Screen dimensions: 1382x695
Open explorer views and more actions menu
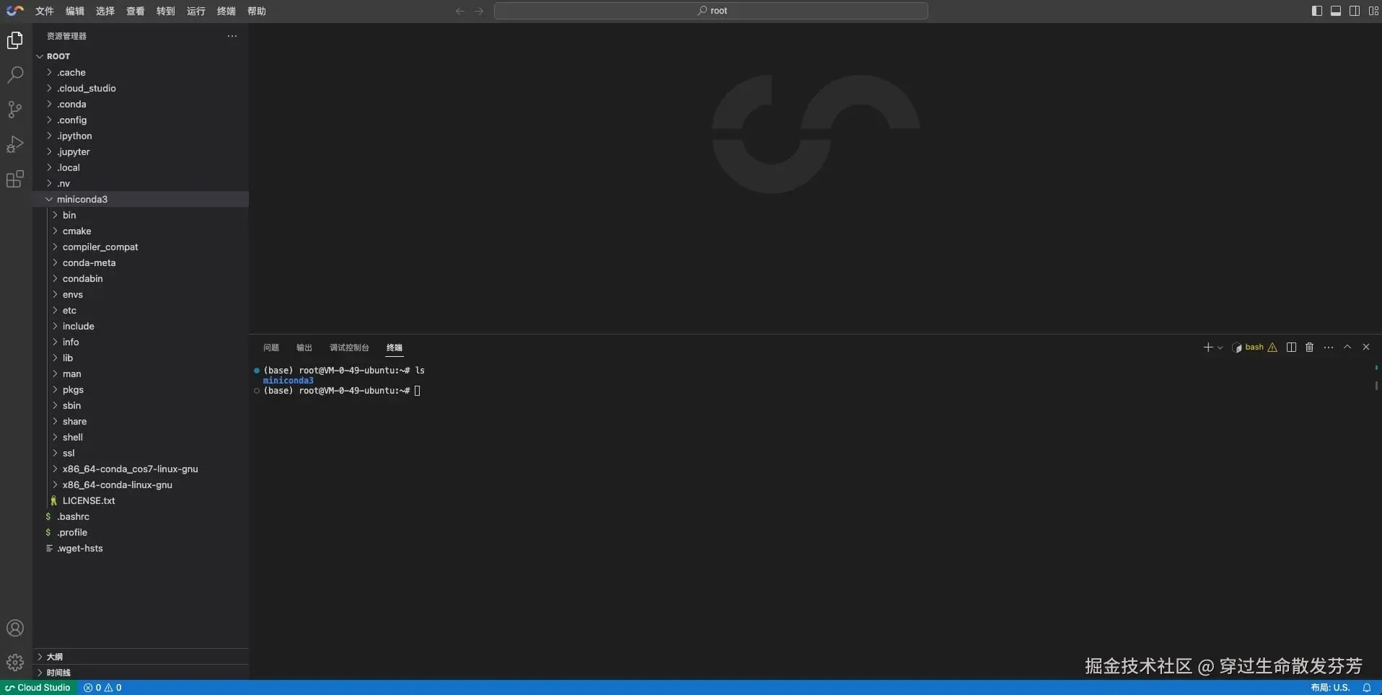(x=232, y=36)
